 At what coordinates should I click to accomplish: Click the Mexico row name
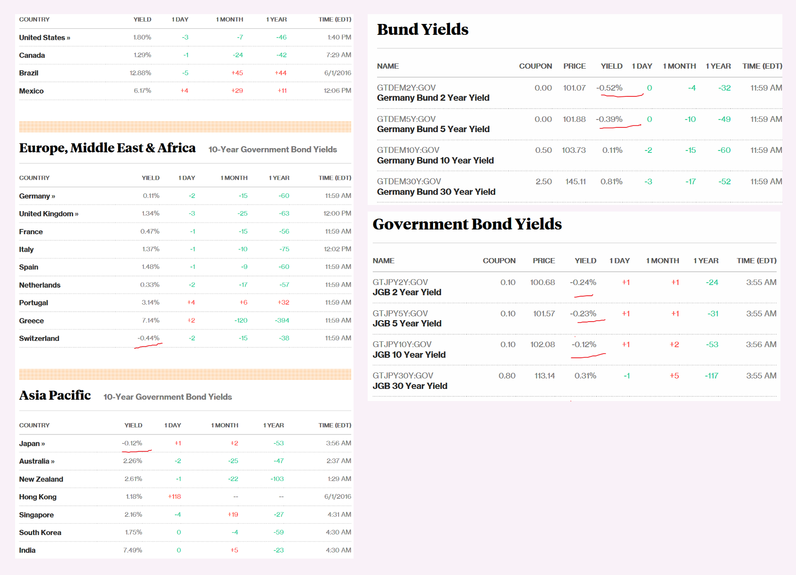(x=32, y=91)
